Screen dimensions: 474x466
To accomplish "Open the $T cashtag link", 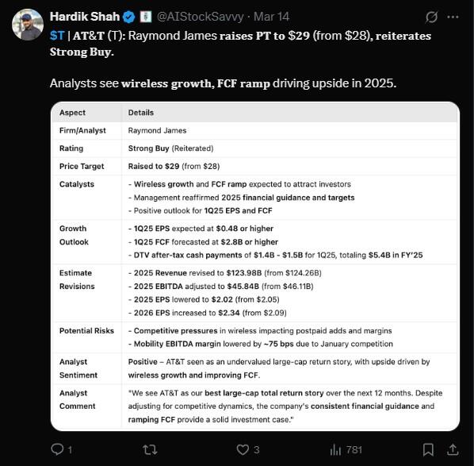I will 57,36.
